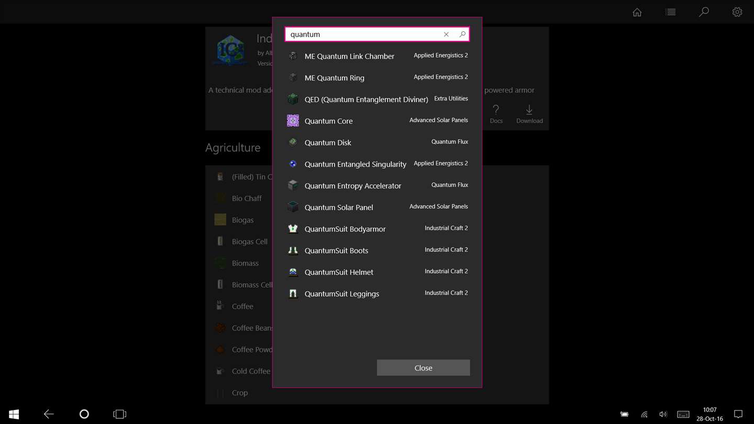
Task: Click the home icon in top bar
Action: click(x=637, y=12)
